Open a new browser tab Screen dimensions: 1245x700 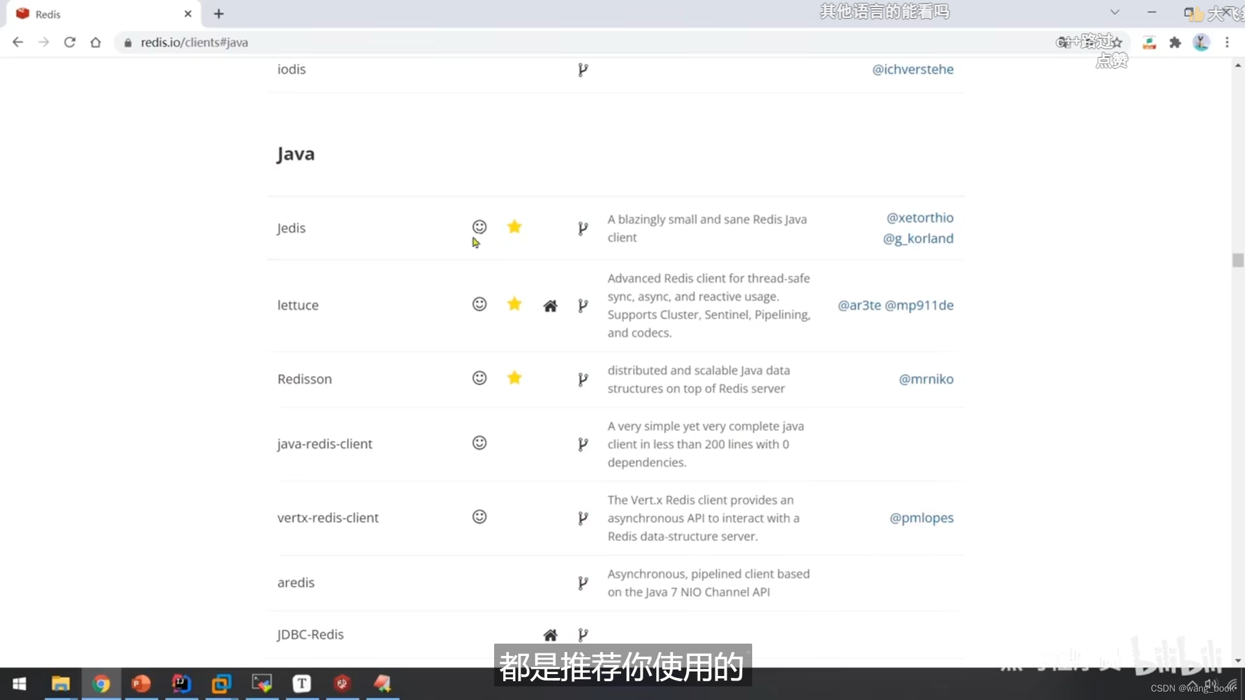219,14
